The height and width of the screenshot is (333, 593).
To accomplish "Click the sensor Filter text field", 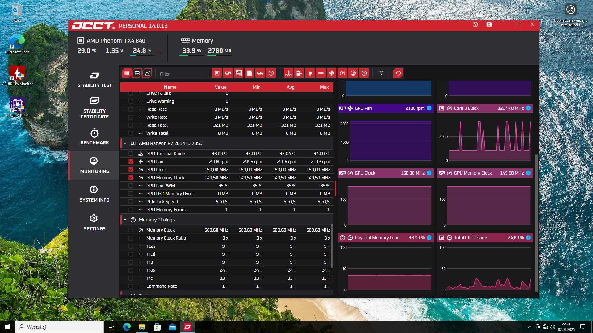I will (x=182, y=74).
